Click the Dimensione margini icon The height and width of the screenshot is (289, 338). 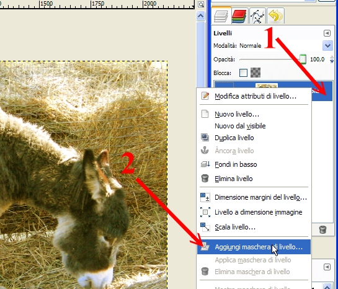[205, 197]
